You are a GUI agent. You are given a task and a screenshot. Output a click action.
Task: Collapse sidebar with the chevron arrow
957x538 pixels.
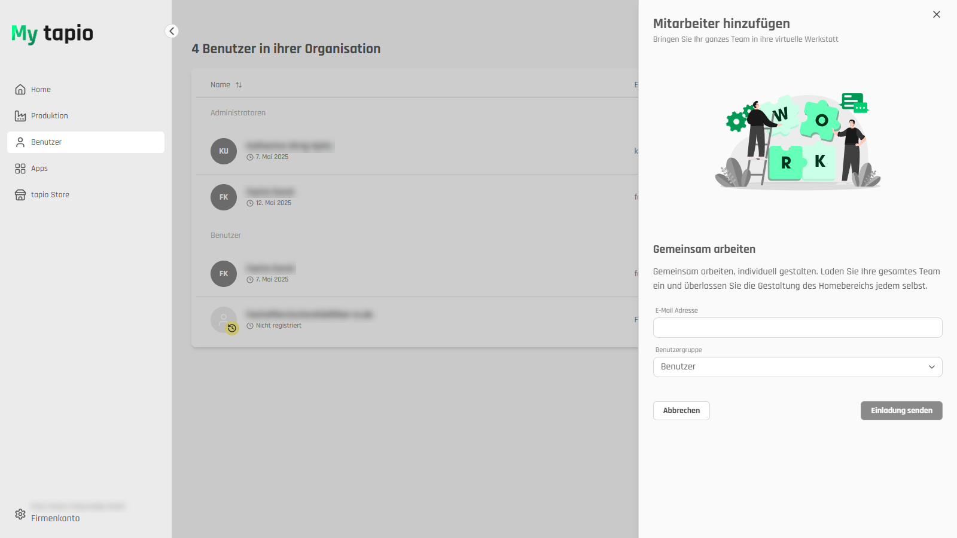coord(172,31)
